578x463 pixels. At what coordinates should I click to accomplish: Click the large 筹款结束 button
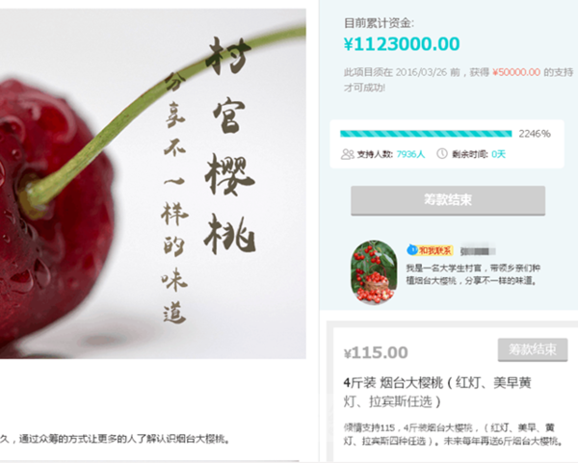(x=448, y=200)
